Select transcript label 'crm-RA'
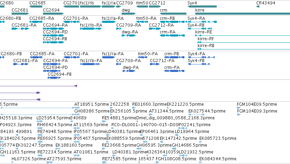The width and height of the screenshot is (290, 164). coord(168,32)
